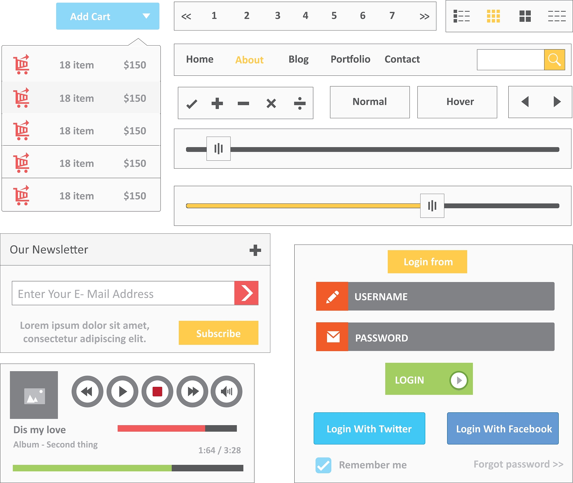Screen dimensions: 573x483
Task: Click the Subscribe button
Action: coord(218,333)
